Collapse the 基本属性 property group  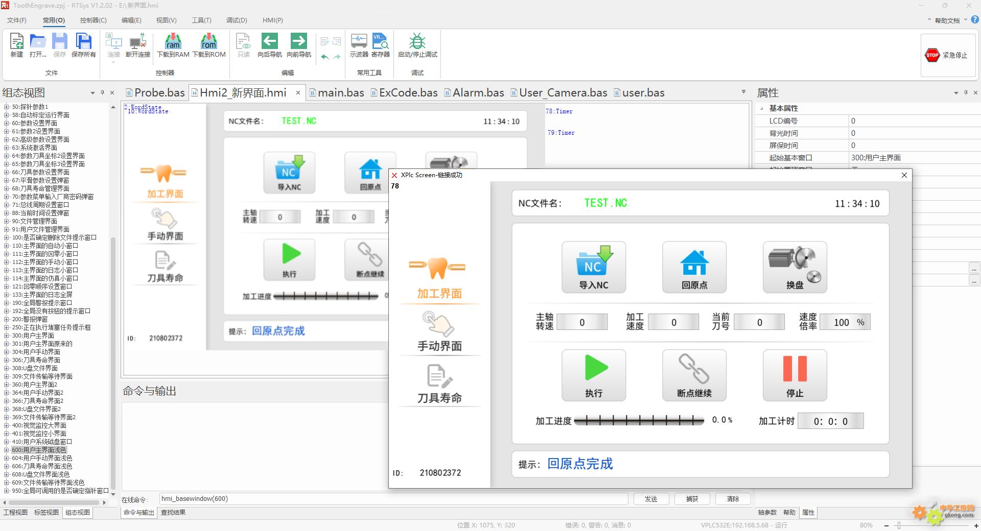tap(762, 108)
